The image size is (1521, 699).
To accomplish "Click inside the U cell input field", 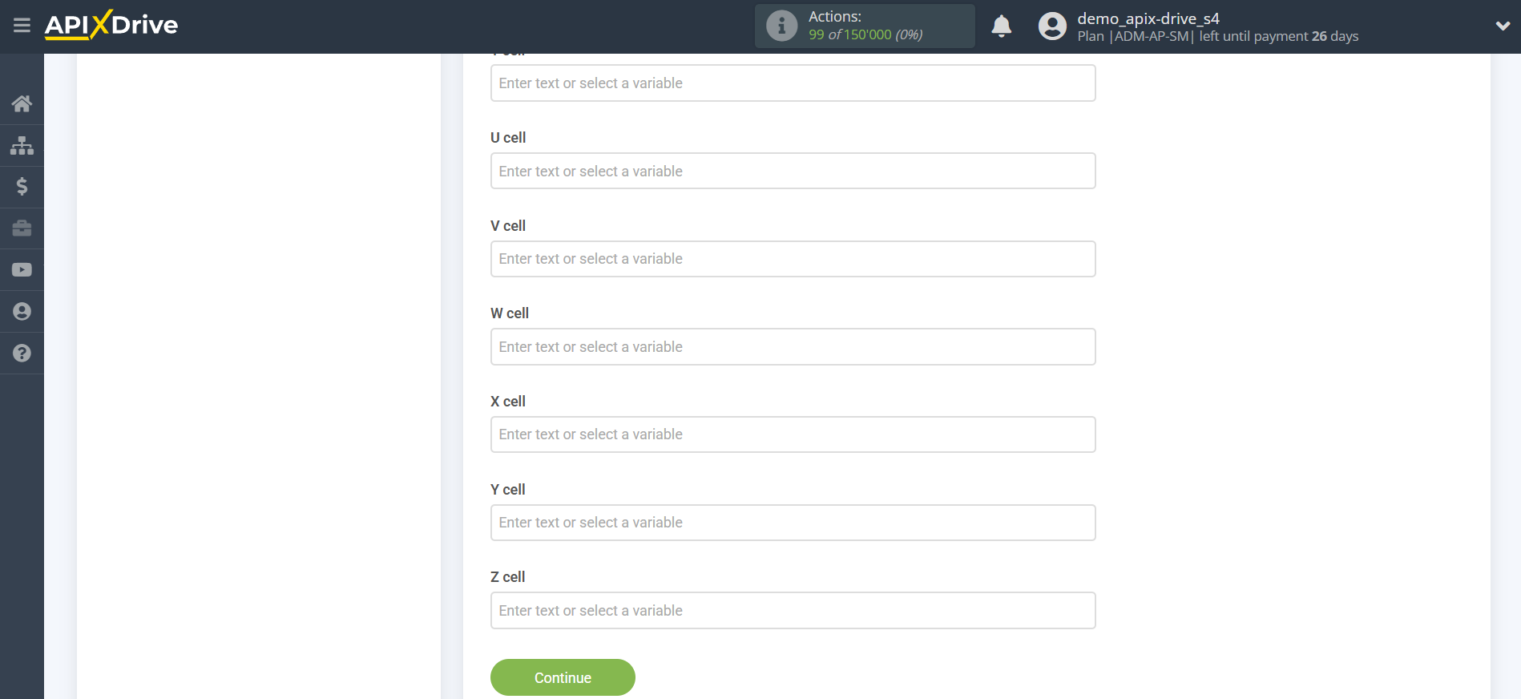I will [x=793, y=171].
